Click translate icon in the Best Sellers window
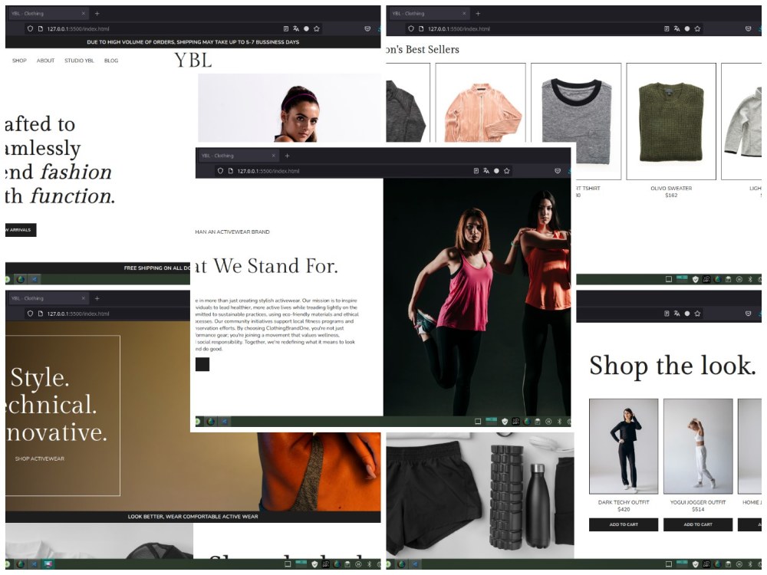This screenshot has height=575, width=767. pos(677,29)
